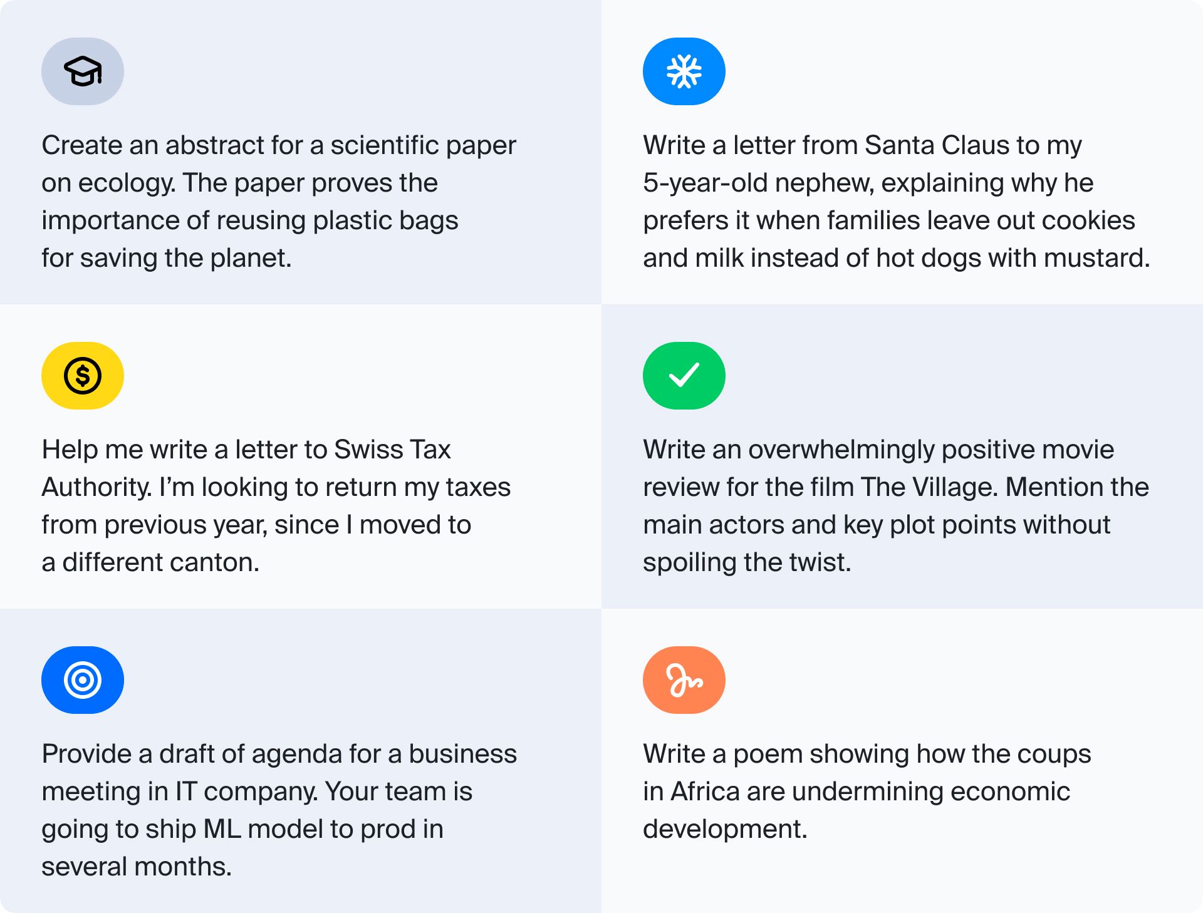Screen dimensions: 1203x913
Task: Click the orange signature scribble icon
Action: [684, 680]
